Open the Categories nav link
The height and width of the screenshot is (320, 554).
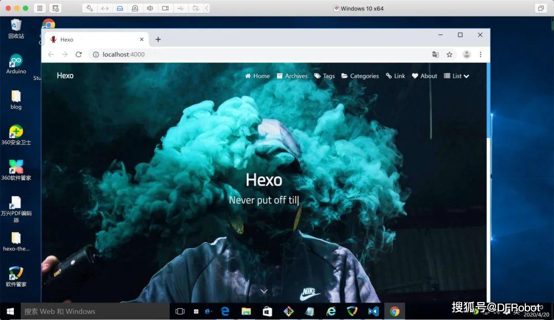[360, 76]
